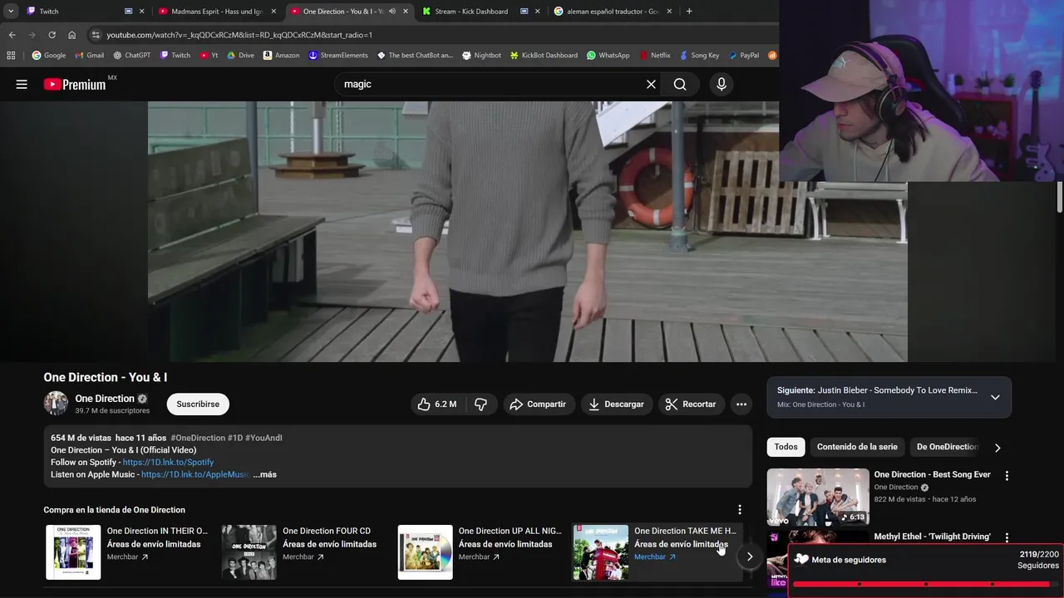Reload the page with refresh icon
This screenshot has width=1064, height=598.
pyautogui.click(x=52, y=35)
